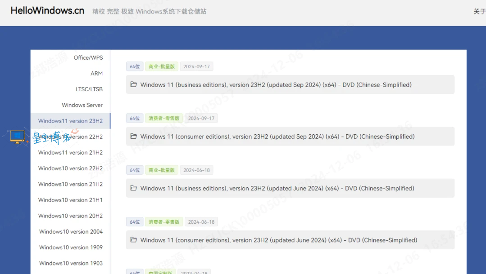Click folder icon of business editions Sep 2024

pos(134,84)
